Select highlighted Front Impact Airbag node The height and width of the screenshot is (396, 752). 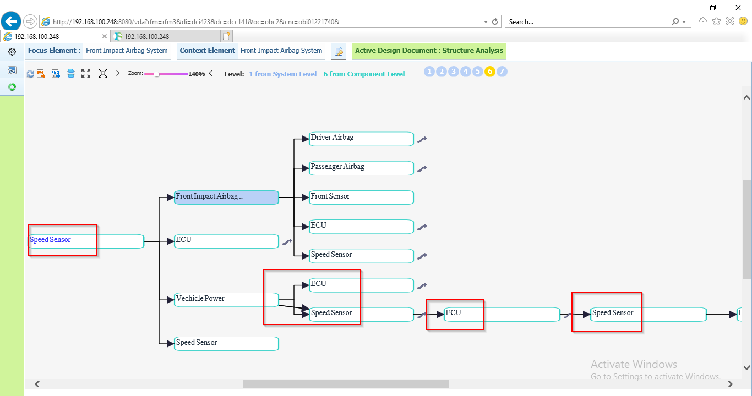226,197
